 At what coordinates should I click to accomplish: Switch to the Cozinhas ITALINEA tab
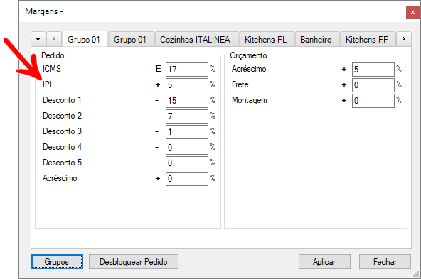pyautogui.click(x=195, y=40)
